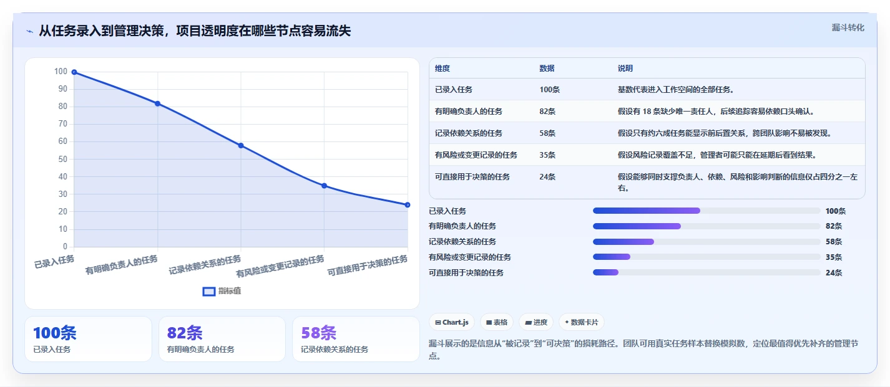The width and height of the screenshot is (890, 387).
Task: Click the y-axis value 50
Action: coord(62,160)
